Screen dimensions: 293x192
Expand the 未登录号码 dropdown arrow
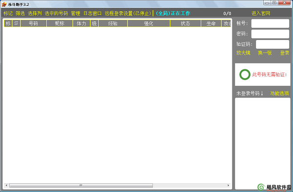click(x=262, y=94)
